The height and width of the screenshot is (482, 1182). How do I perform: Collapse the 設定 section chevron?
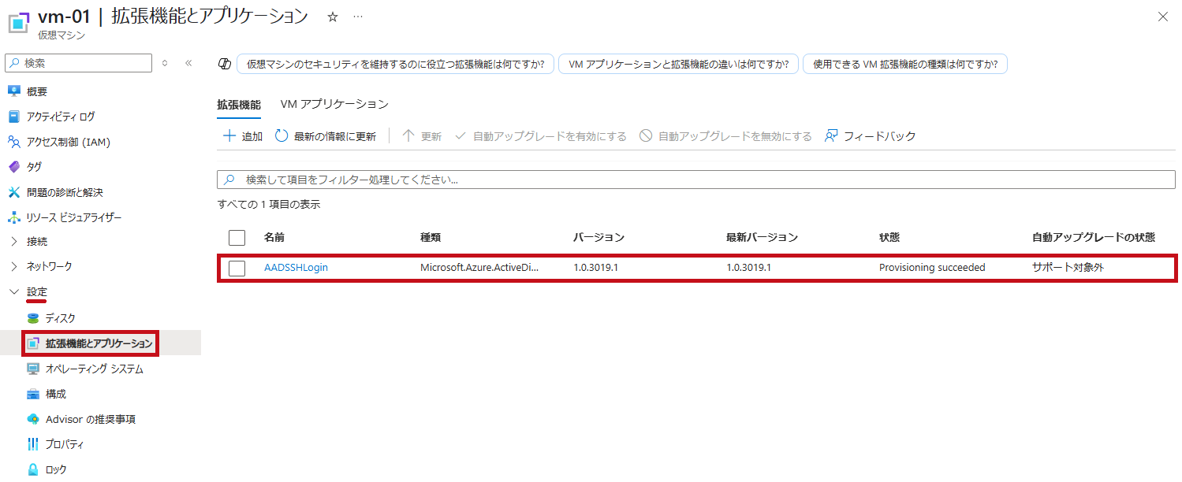pyautogui.click(x=13, y=292)
